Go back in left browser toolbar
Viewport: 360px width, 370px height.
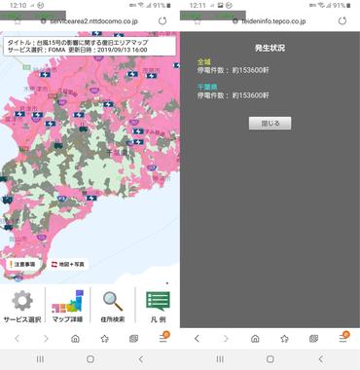[x=18, y=339]
